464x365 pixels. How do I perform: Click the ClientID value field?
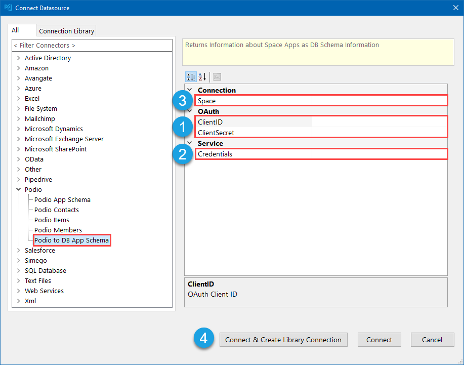click(x=379, y=122)
